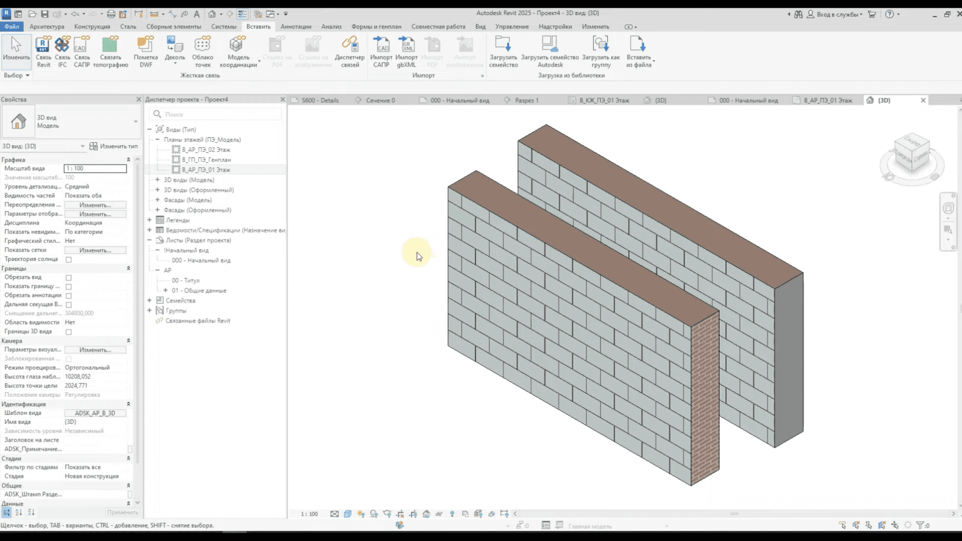This screenshot has width=962, height=541.
Task: Expand 3D виды (Модель) node
Action: pos(157,180)
